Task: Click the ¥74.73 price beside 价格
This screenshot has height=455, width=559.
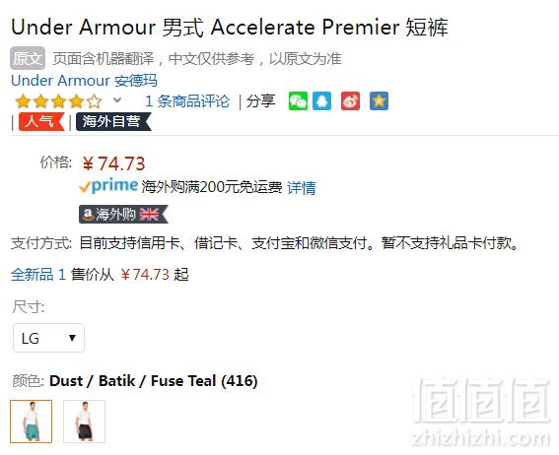Action: pos(113,163)
